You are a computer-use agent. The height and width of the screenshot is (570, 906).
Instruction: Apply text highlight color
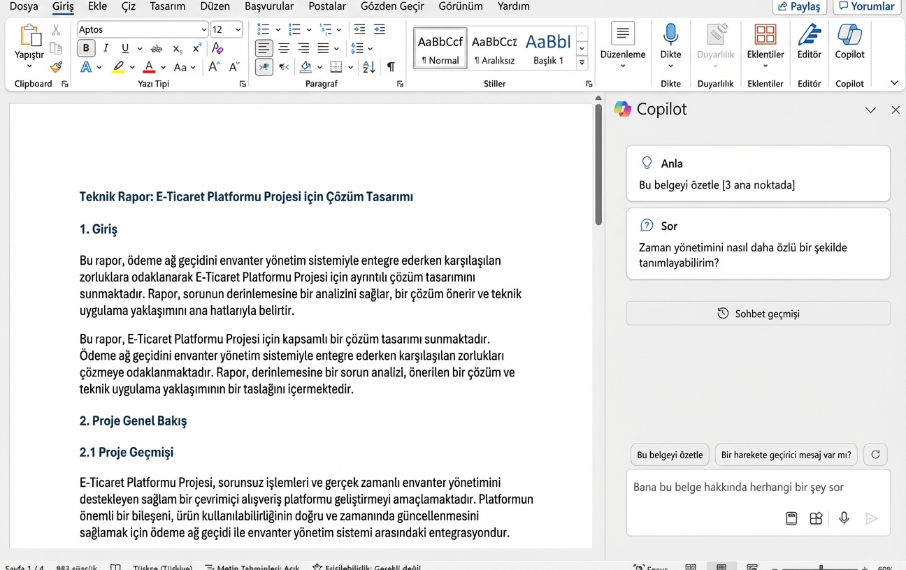[x=119, y=67]
